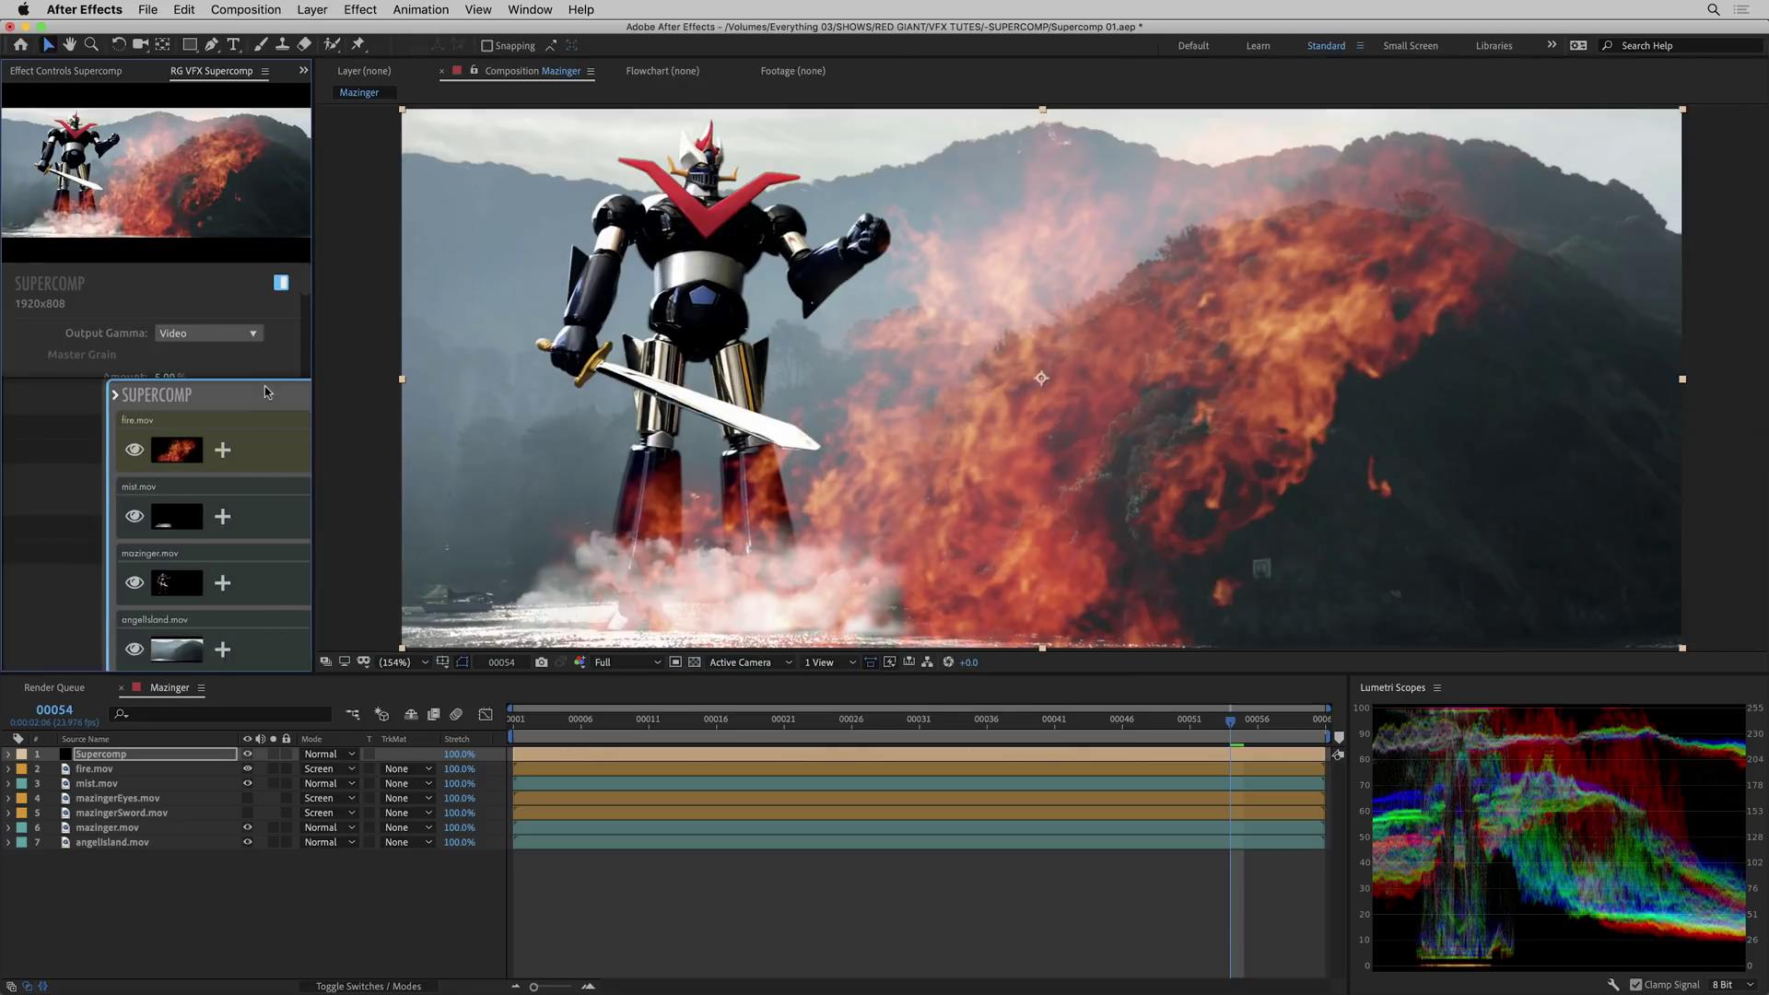Toggle visibility of angelIsland.mov timeline layer
The image size is (1769, 995).
pyautogui.click(x=247, y=842)
